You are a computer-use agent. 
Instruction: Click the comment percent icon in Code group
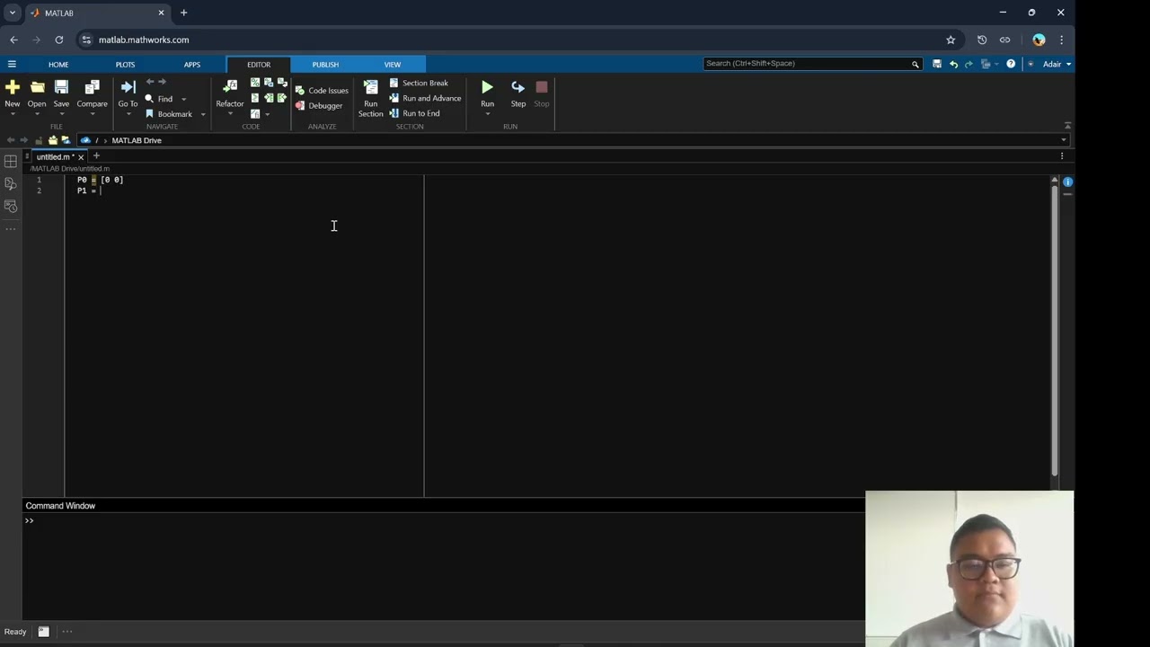click(x=255, y=83)
